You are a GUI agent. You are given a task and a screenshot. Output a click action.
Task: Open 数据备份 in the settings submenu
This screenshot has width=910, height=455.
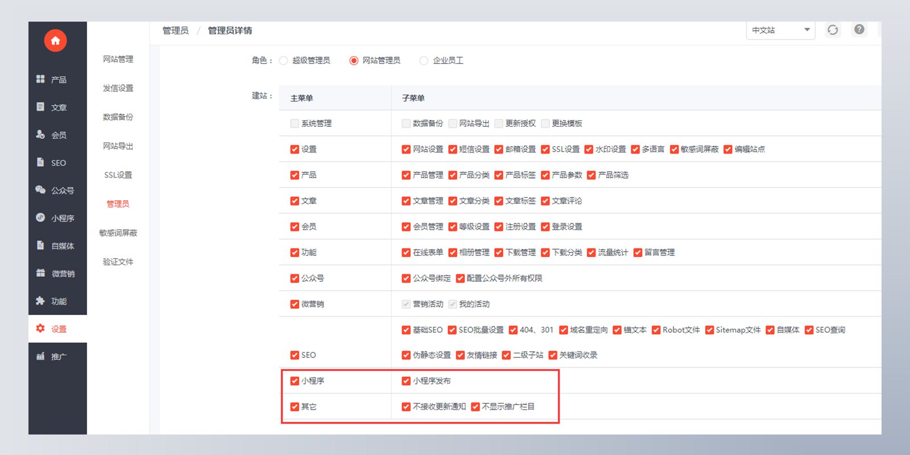tap(118, 117)
